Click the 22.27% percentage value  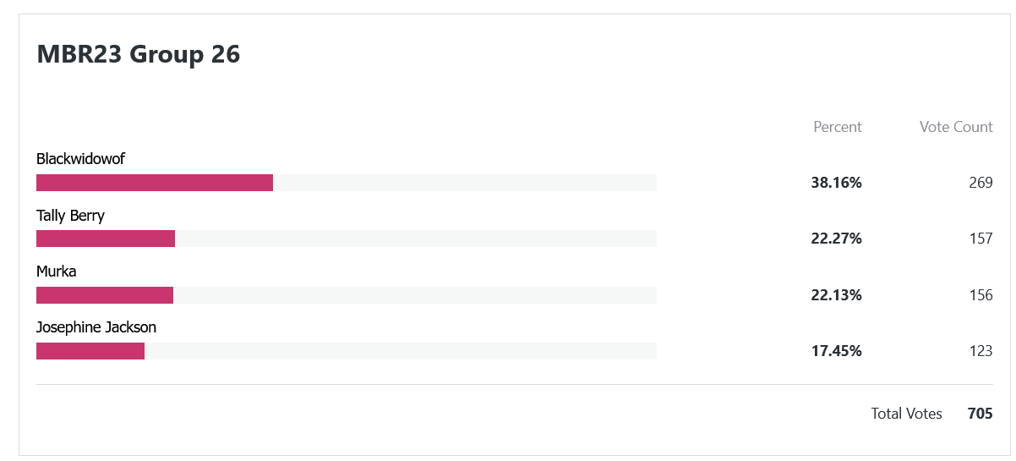click(x=837, y=239)
